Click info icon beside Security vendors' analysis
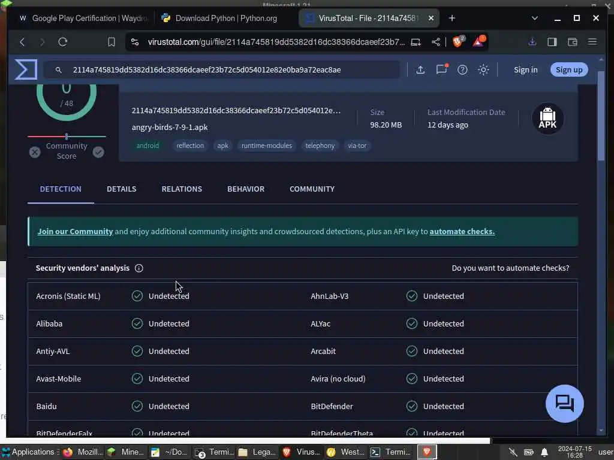 point(139,268)
